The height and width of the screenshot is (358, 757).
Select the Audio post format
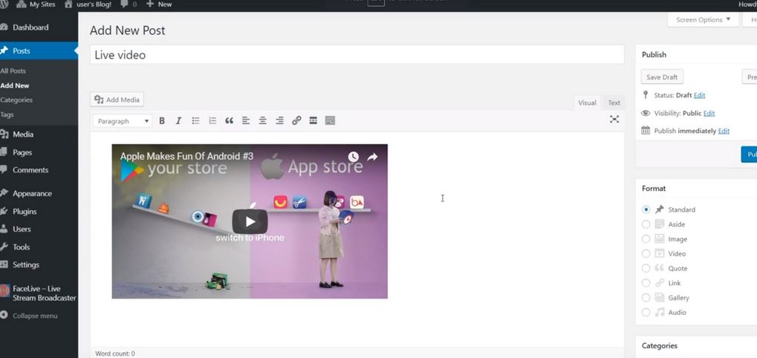646,313
